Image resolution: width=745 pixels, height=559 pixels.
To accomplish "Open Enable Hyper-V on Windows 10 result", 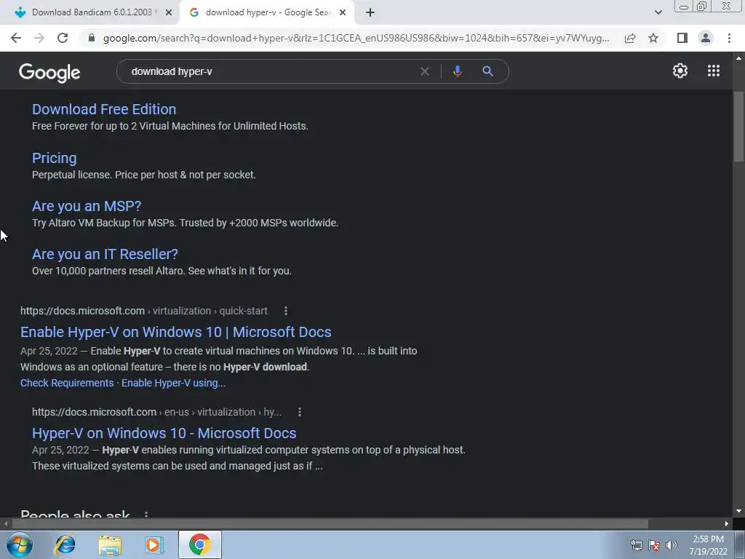I will pos(176,332).
